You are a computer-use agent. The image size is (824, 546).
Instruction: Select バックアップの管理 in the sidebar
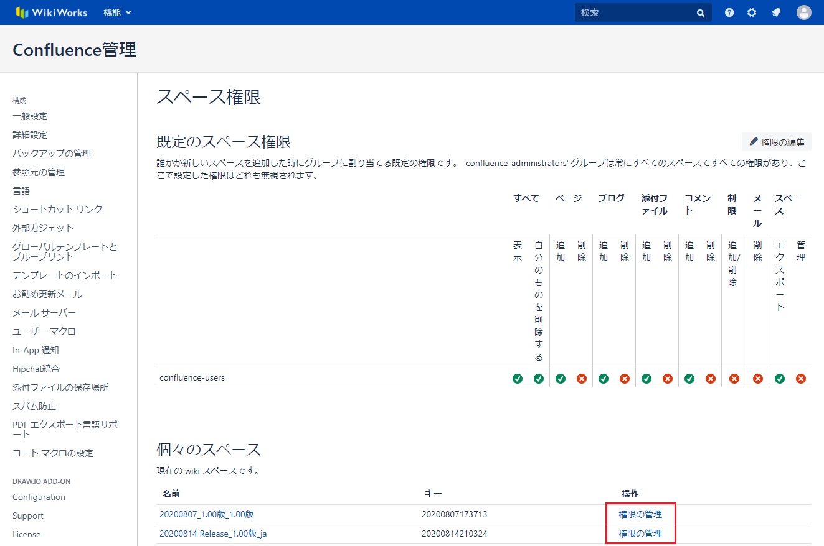click(52, 154)
